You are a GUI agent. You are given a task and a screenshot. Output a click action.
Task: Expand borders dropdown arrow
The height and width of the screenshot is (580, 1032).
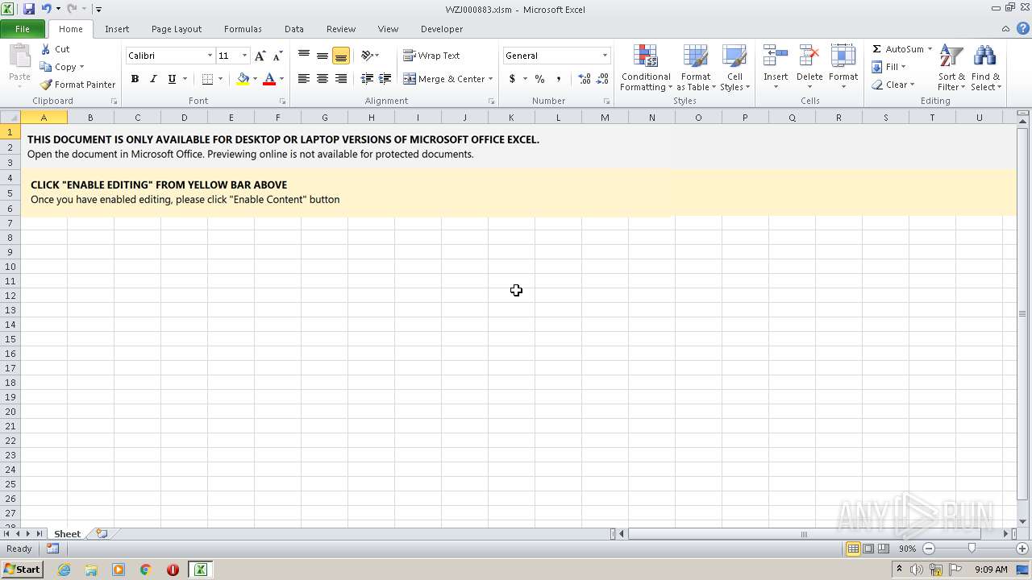[220, 79]
